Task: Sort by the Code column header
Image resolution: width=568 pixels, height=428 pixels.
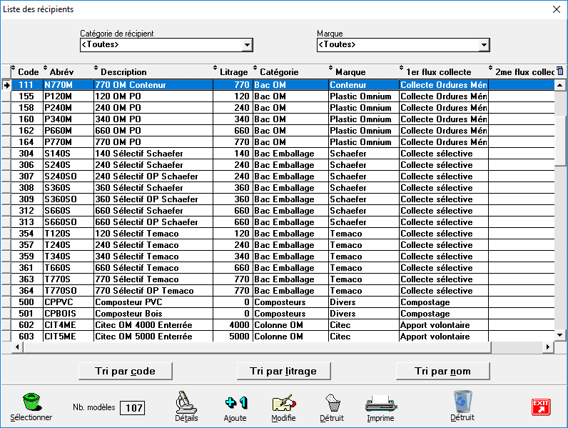Action: coord(29,72)
